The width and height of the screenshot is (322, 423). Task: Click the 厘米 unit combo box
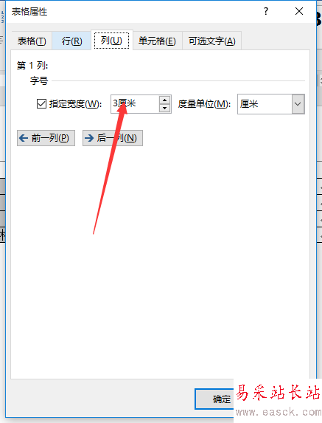pos(271,104)
